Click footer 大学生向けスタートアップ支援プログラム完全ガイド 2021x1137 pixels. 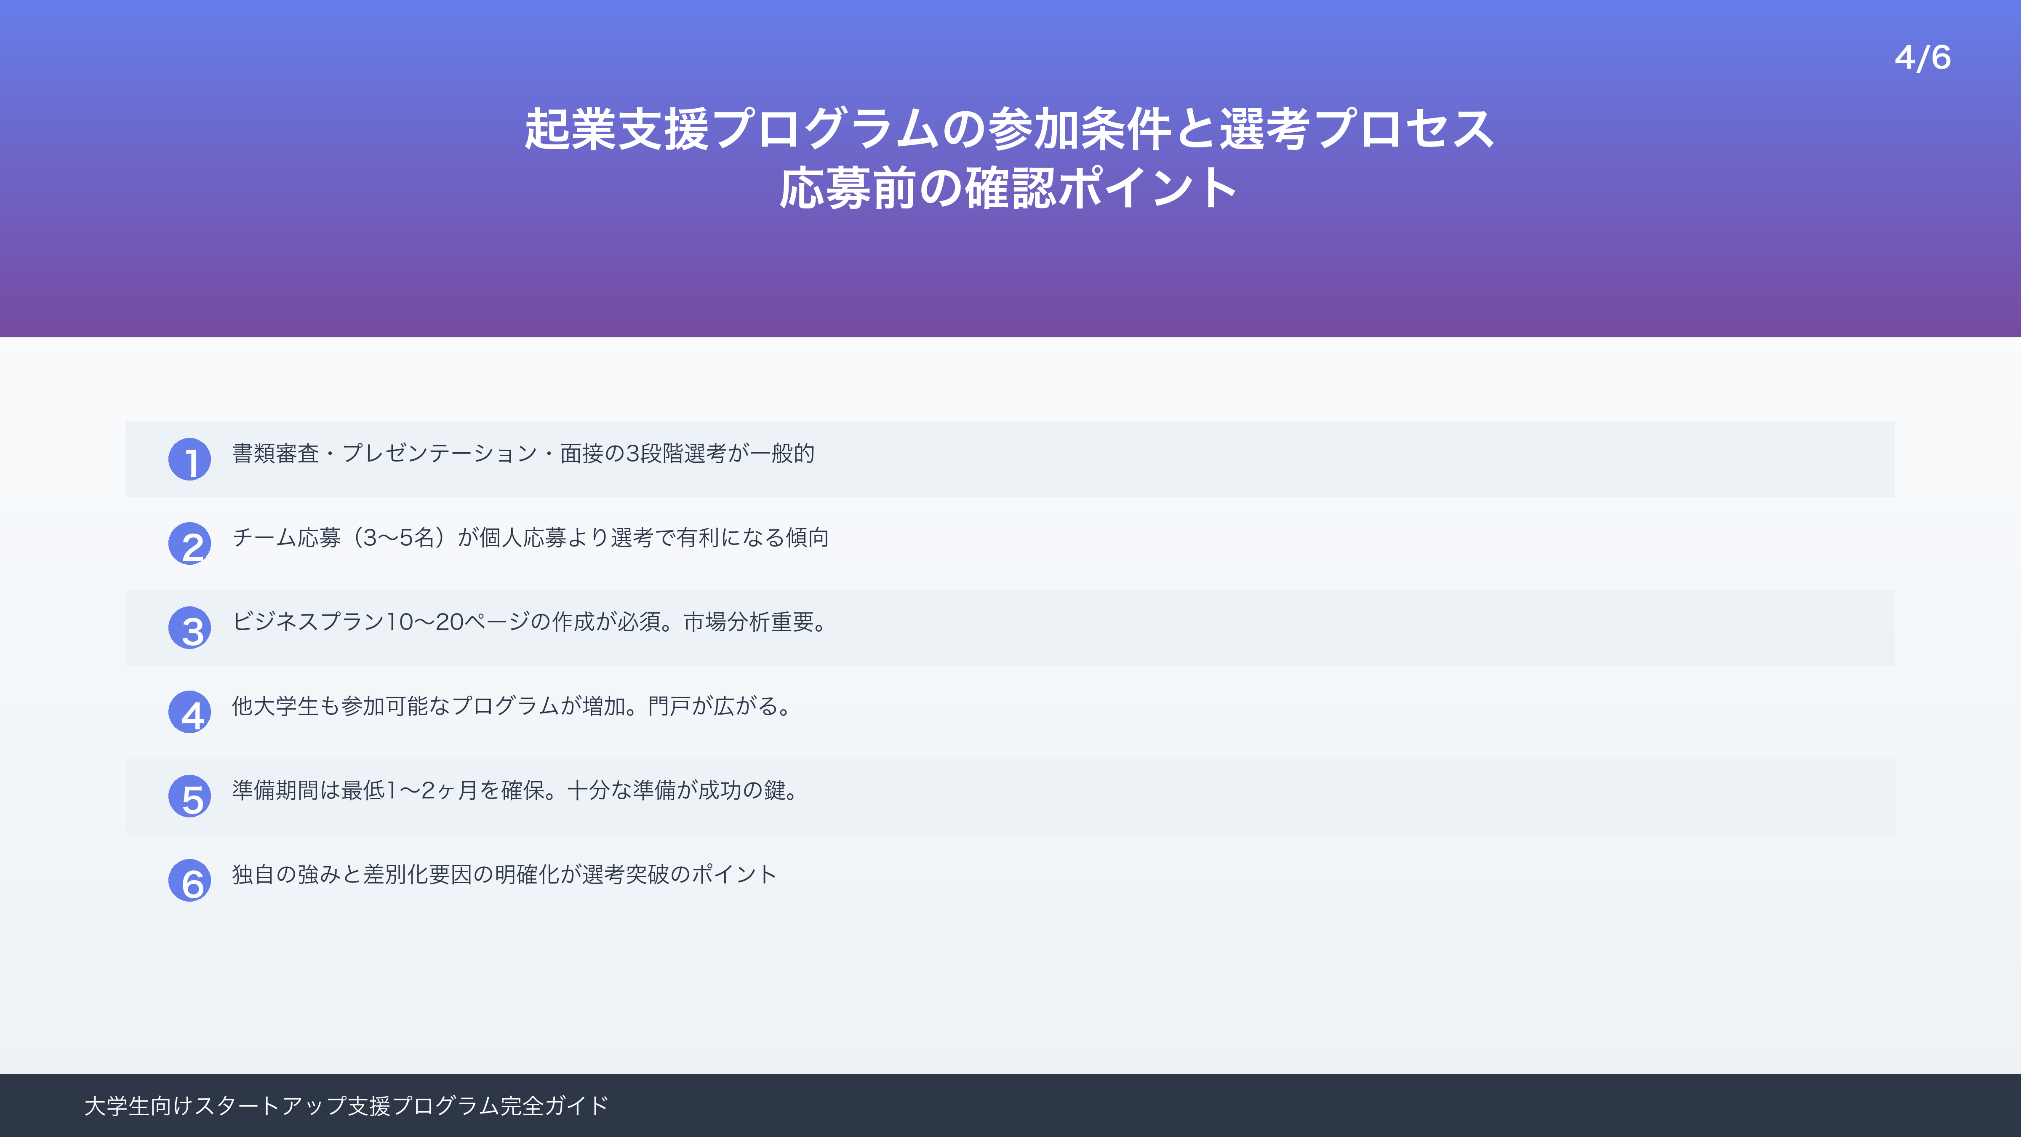coord(346,1105)
